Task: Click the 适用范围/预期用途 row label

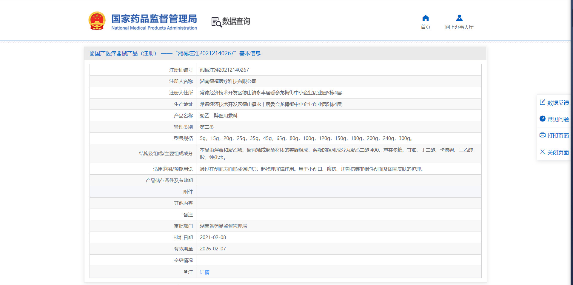Action: [173, 169]
